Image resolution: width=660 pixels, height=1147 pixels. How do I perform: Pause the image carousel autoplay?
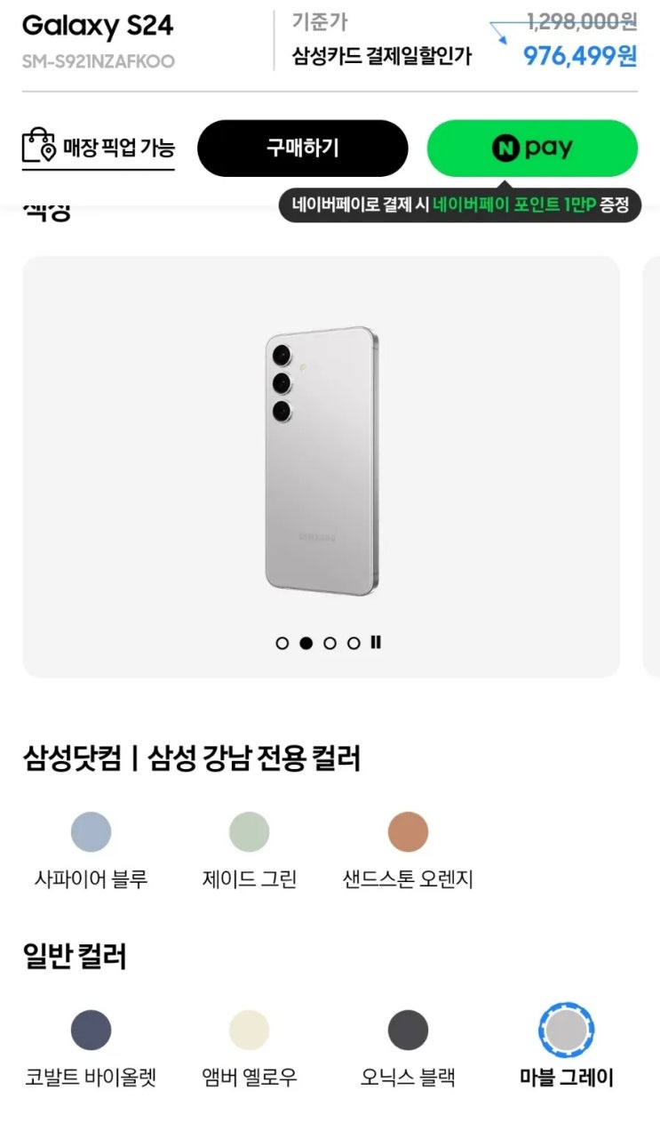376,642
